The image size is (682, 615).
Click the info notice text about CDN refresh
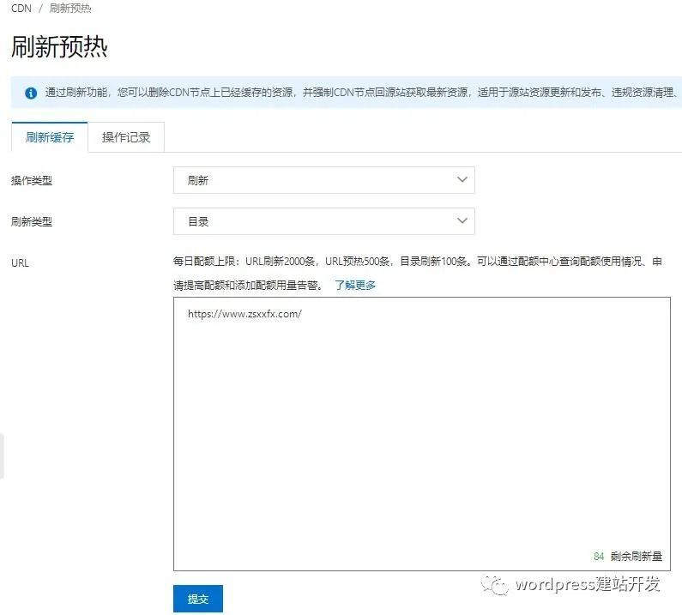pyautogui.click(x=361, y=92)
